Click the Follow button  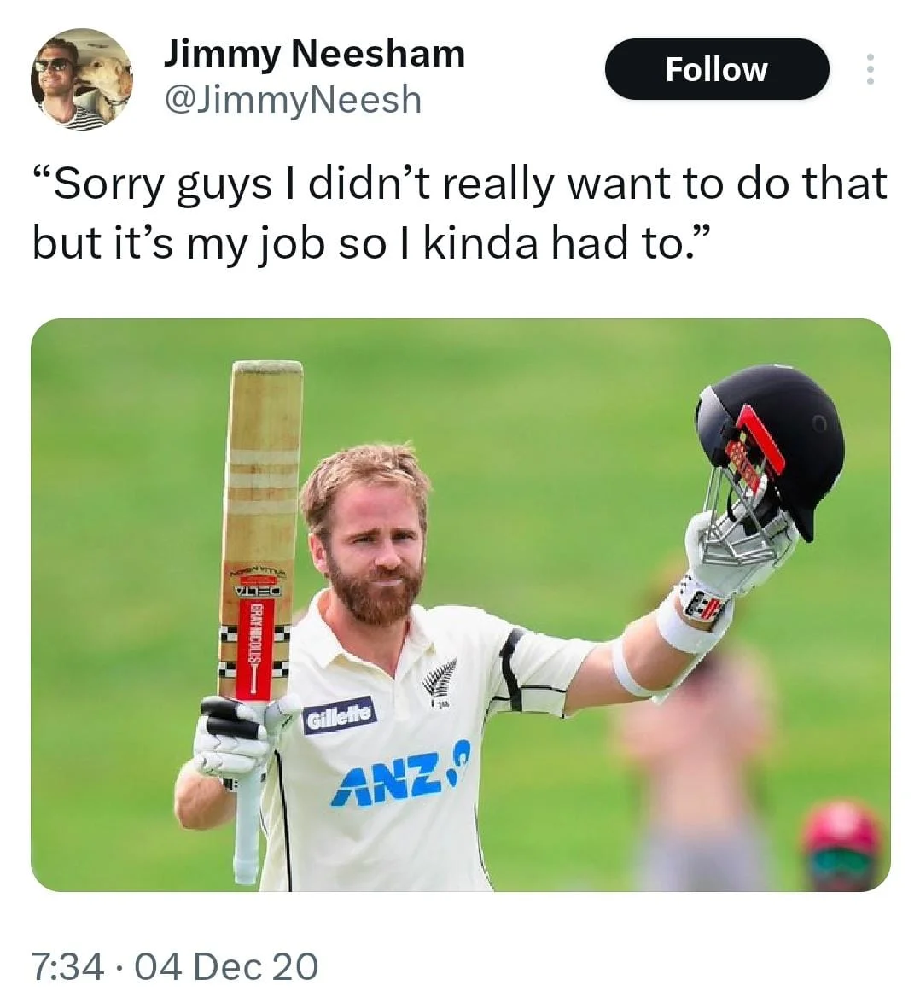717,69
